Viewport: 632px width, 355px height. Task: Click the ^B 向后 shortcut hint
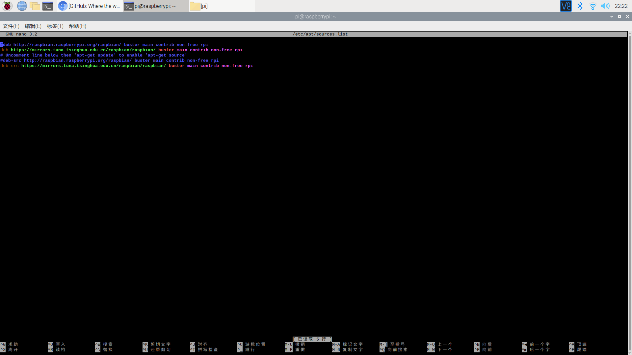pyautogui.click(x=483, y=344)
